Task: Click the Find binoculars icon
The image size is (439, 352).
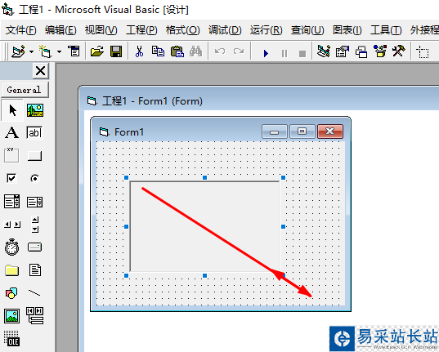Action: [195, 51]
